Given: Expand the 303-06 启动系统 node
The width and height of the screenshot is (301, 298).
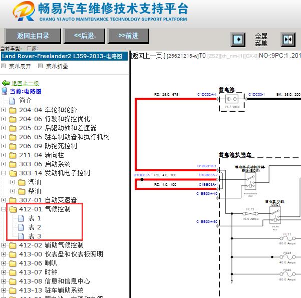Looking at the screenshot, I should tap(4, 164).
